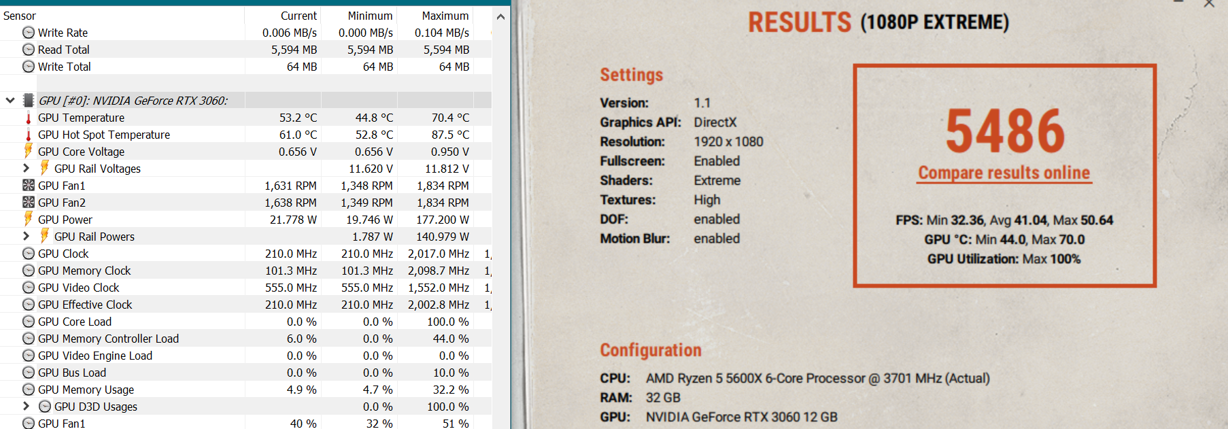Click the GPU Fan2 fan icon
Viewport: 1228px width, 429px height.
(x=29, y=202)
